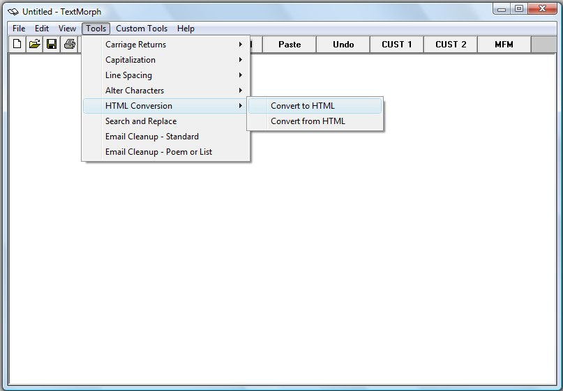The width and height of the screenshot is (563, 391).
Task: Choose Email Cleanup - Standard
Action: [165, 137]
